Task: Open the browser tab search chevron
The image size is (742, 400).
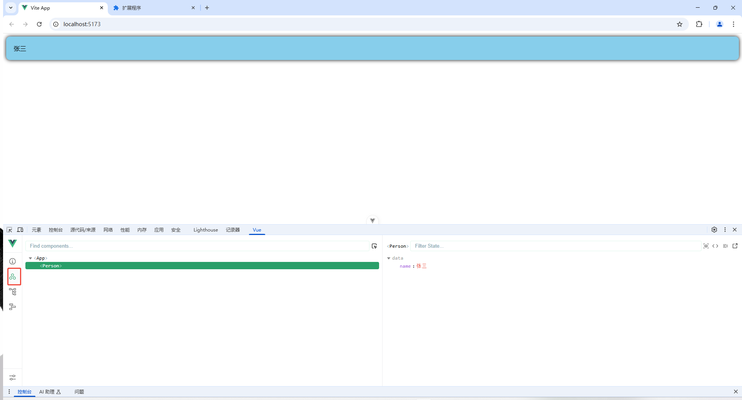Action: tap(10, 8)
